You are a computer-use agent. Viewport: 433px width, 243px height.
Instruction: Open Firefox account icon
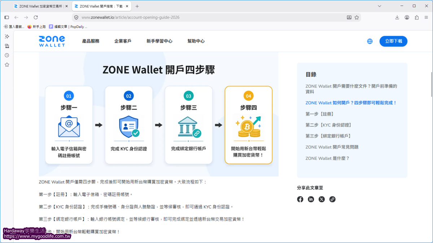(x=407, y=17)
